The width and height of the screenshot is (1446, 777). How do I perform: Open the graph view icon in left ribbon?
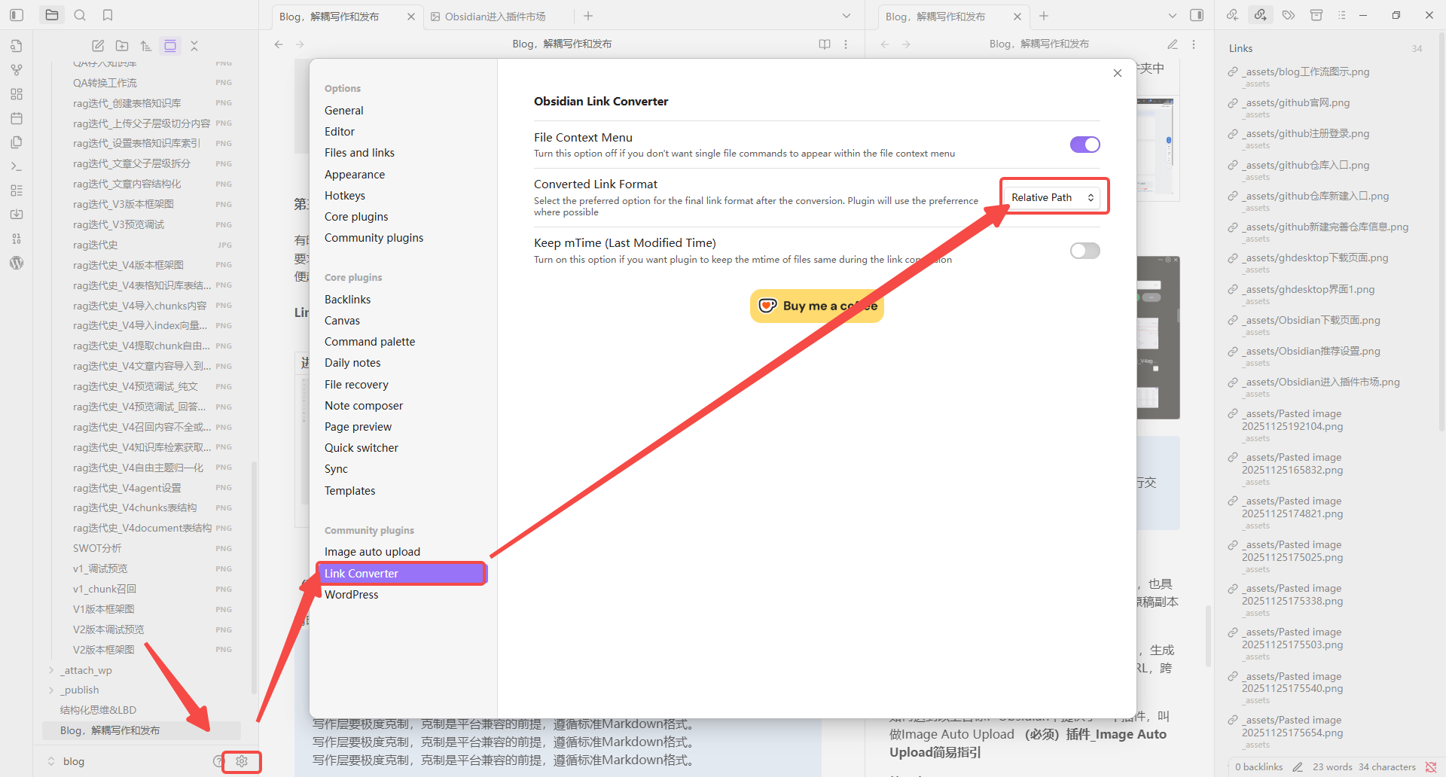[16, 69]
